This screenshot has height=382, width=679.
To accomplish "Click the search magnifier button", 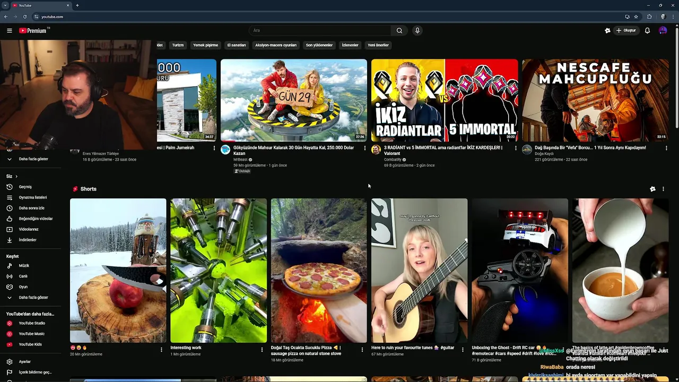I will [399, 31].
